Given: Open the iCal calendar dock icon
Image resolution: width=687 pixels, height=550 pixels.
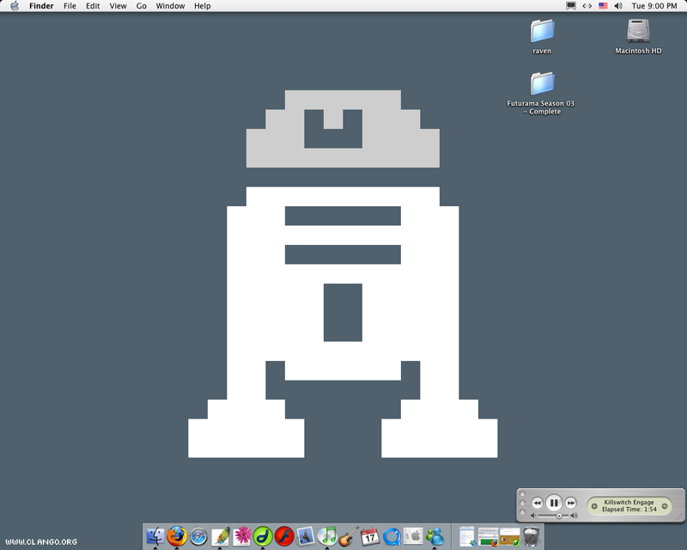Looking at the screenshot, I should (x=370, y=536).
